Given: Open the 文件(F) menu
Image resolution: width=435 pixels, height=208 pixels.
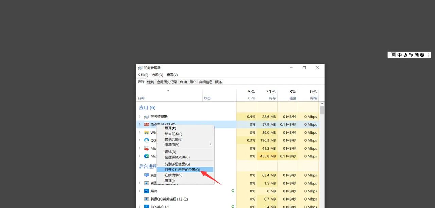Looking at the screenshot, I should [143, 75].
